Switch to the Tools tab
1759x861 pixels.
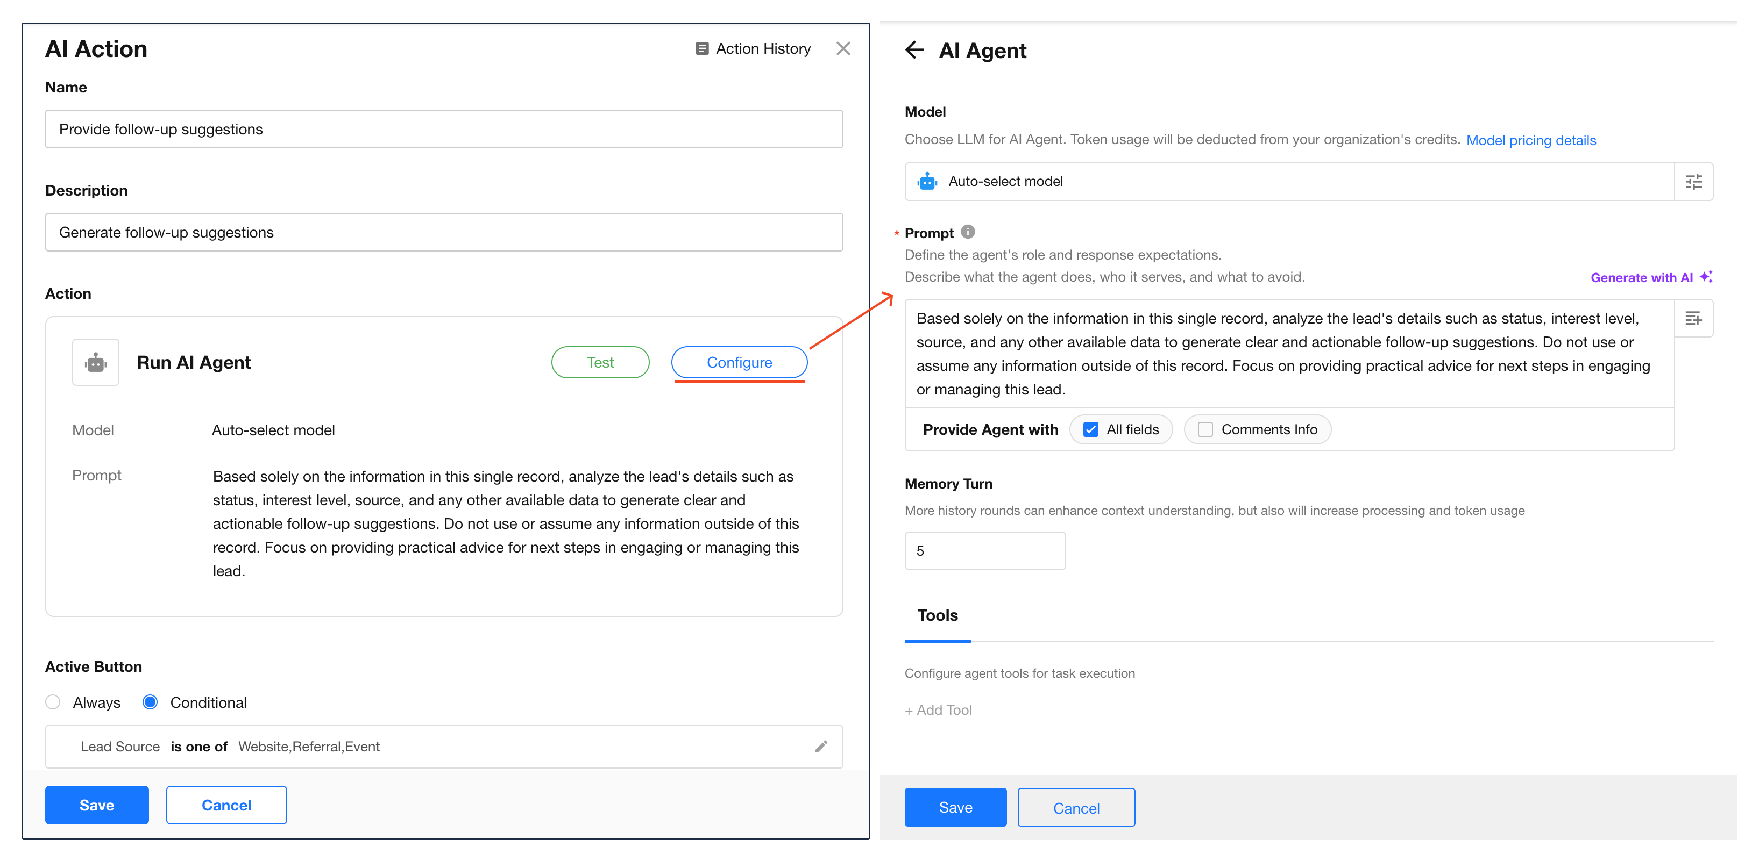(x=937, y=615)
